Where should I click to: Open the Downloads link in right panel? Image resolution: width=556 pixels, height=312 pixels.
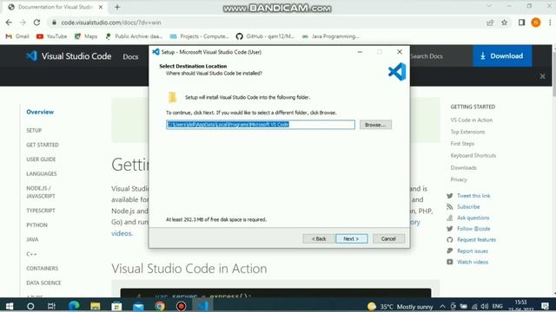pos(463,167)
